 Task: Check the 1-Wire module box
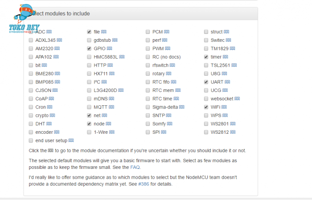89,132
